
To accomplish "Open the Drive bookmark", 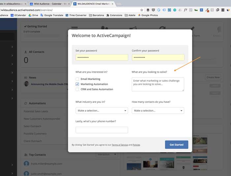I will click(33, 15).
